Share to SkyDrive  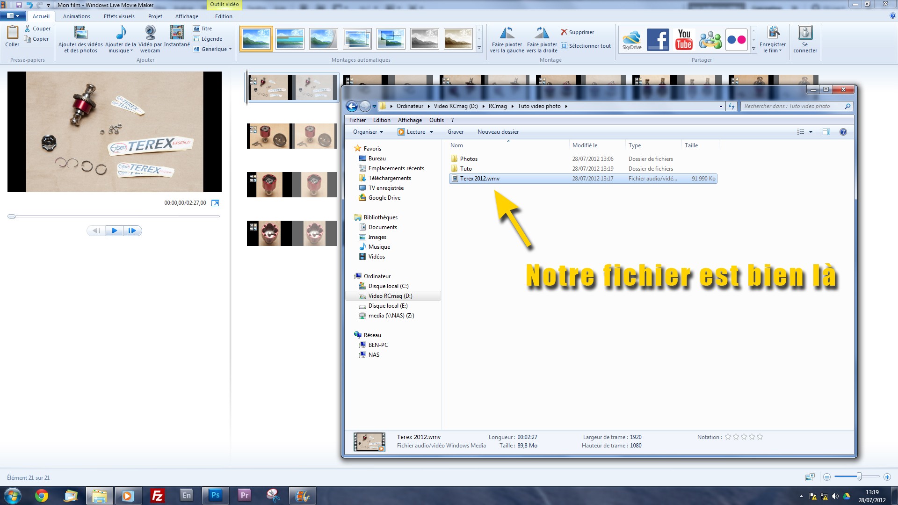632,40
